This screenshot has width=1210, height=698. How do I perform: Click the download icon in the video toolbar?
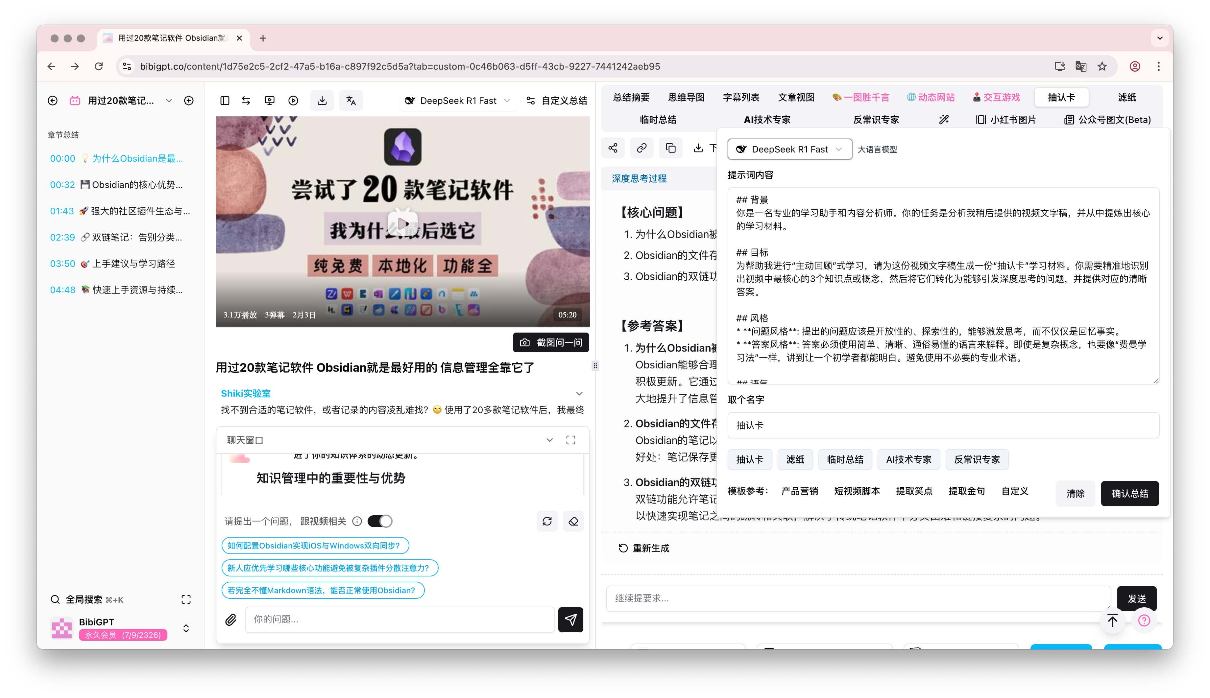pyautogui.click(x=322, y=100)
